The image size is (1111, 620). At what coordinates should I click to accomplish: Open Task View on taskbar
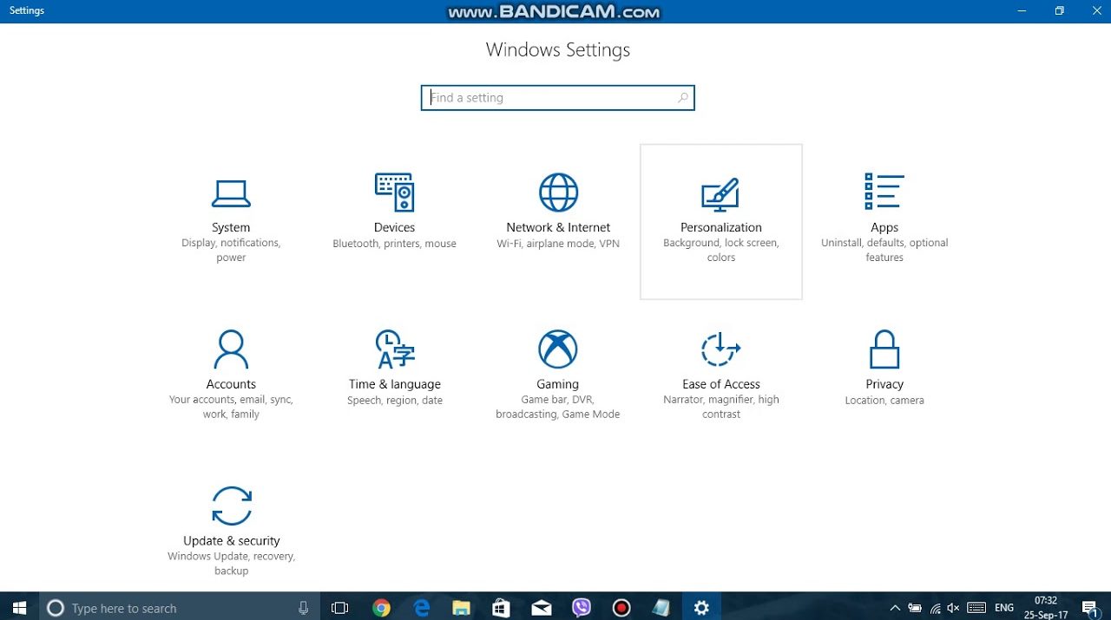[340, 608]
